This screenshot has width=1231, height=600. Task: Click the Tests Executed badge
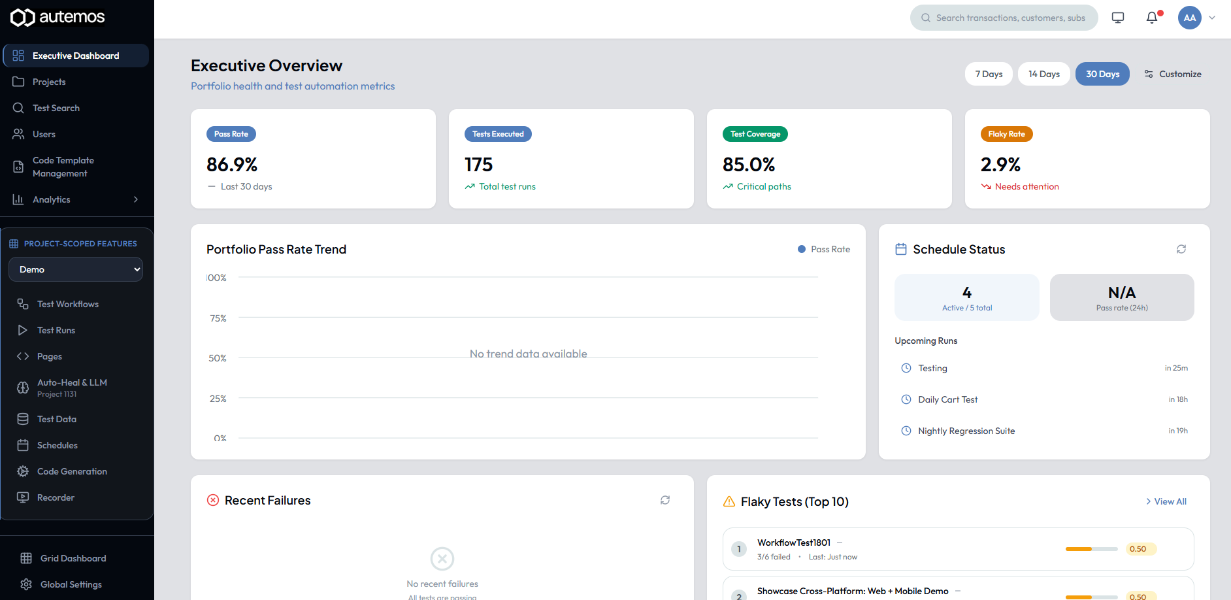498,134
